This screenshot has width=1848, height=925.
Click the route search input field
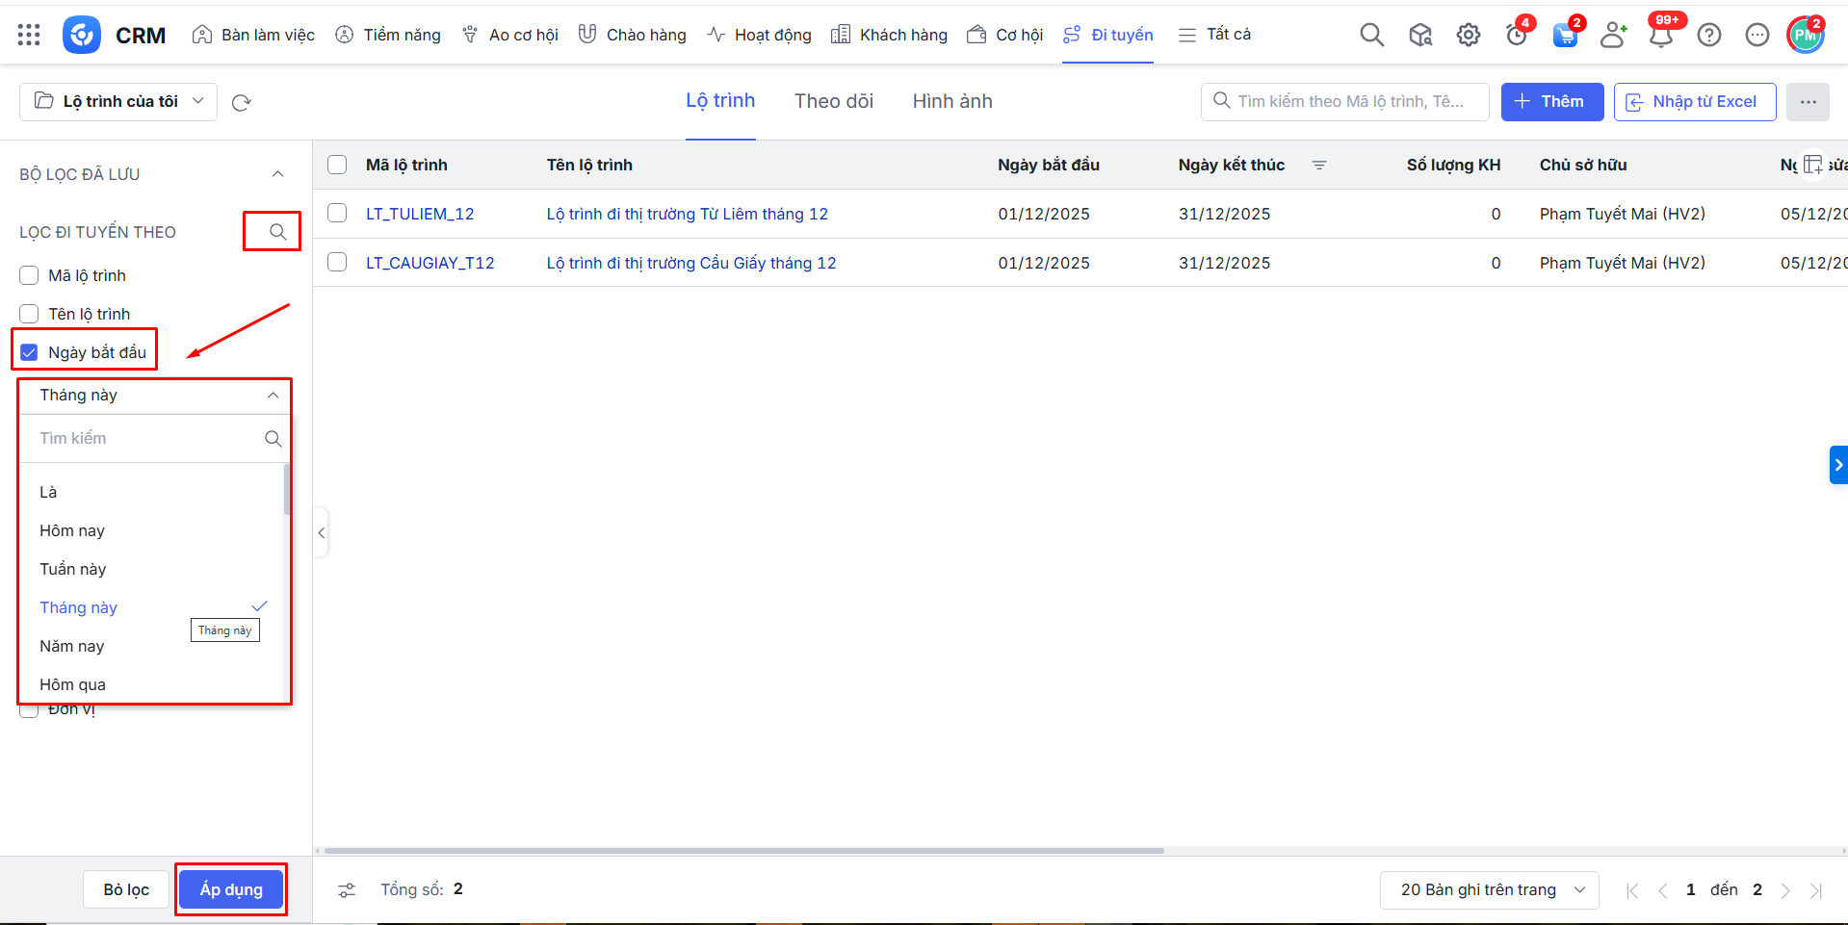pyautogui.click(x=1350, y=102)
